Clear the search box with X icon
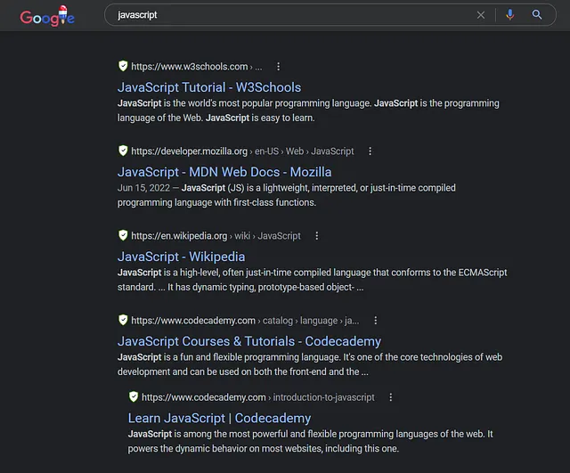 point(481,15)
